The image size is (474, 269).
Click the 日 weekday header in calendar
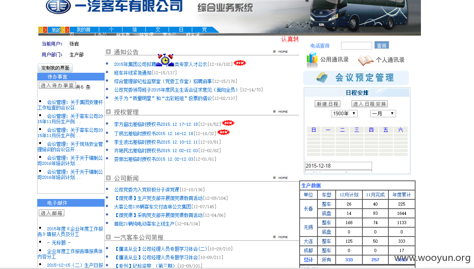click(x=314, y=130)
